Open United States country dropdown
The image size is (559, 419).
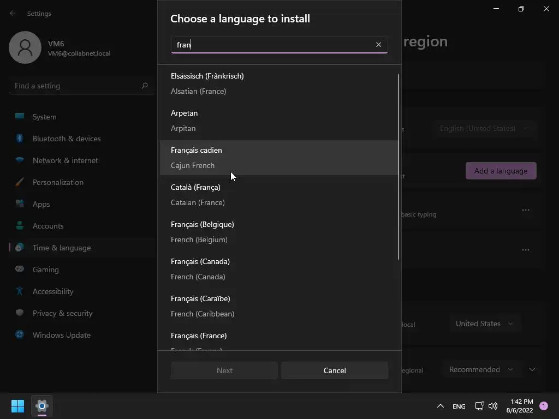[x=484, y=324]
